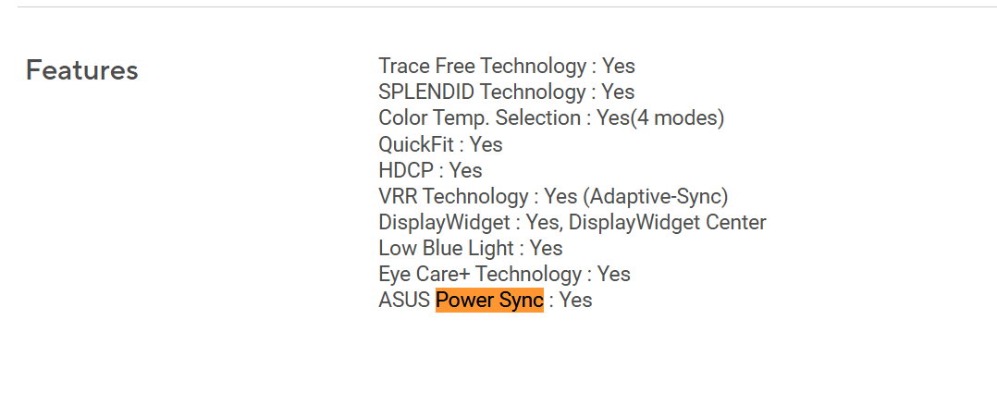Click the Yes value after HDCP
Screen dimensions: 997x406
[x=466, y=170]
